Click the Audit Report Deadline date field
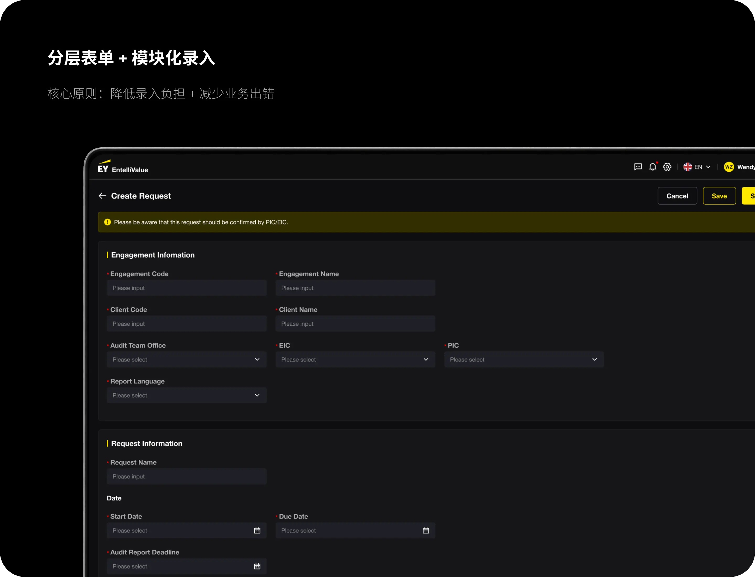 click(x=187, y=566)
